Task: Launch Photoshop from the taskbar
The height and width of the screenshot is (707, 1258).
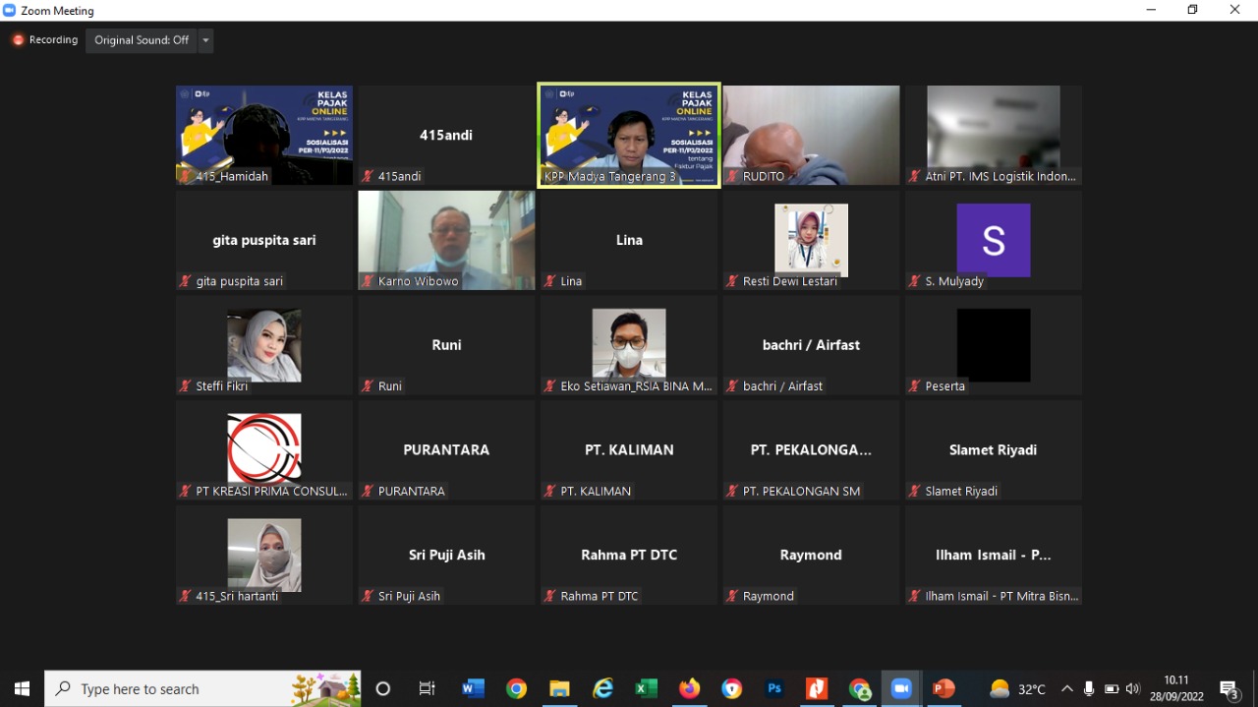Action: coord(774,688)
